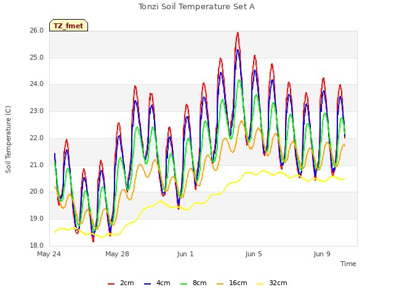Select the 16cm legend label
The image size is (394, 295).
(238, 283)
